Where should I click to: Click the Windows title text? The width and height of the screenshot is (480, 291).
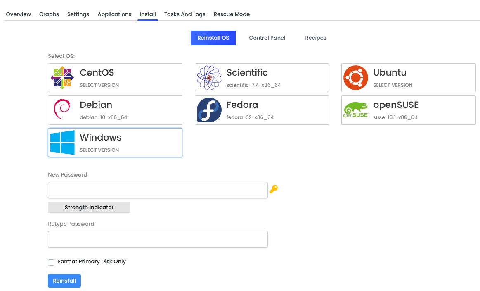(100, 137)
